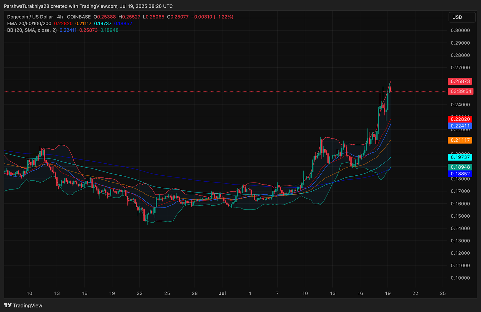
Task: Click the red 0.25873 price axis label
Action: tap(460, 81)
